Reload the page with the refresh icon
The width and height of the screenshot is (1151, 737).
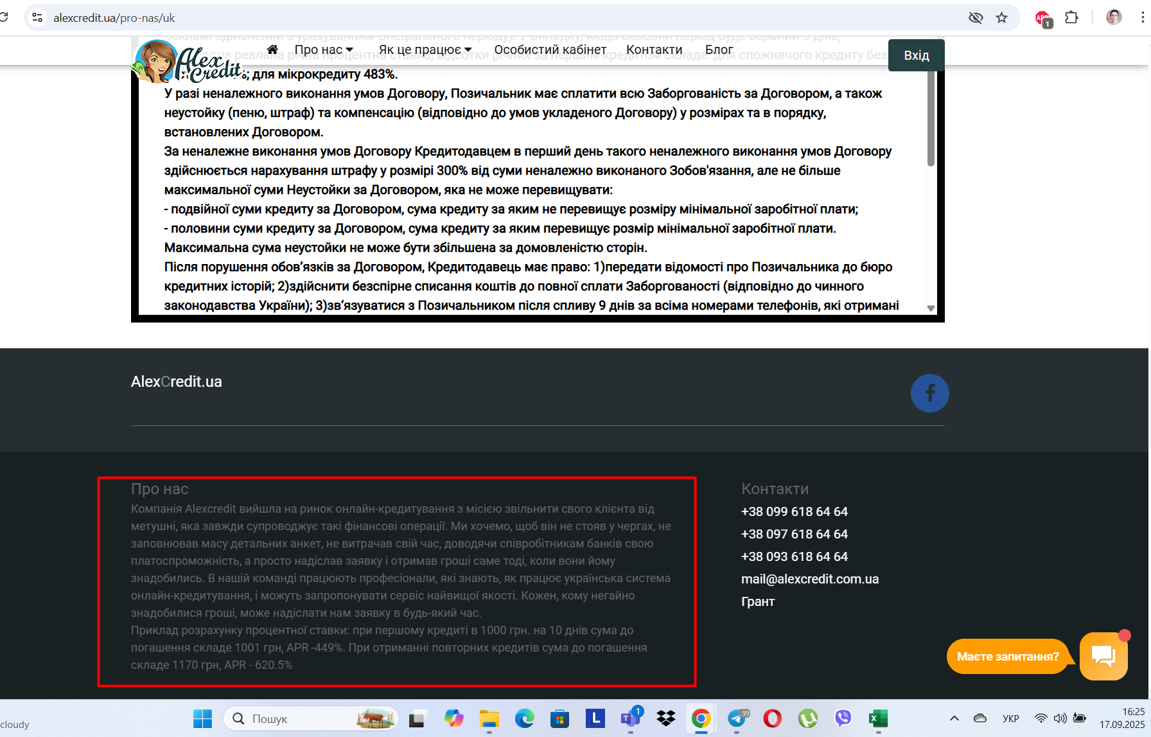pyautogui.click(x=3, y=17)
